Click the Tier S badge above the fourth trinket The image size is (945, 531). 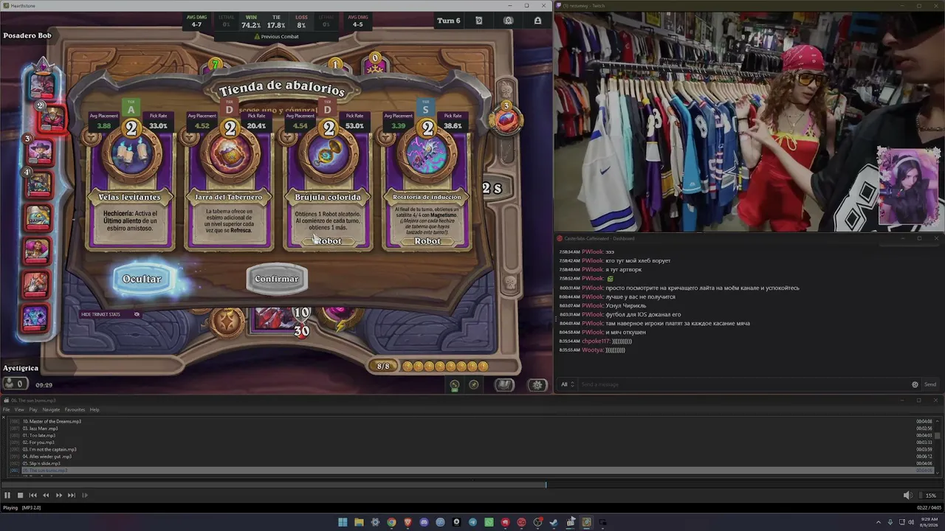(x=425, y=108)
